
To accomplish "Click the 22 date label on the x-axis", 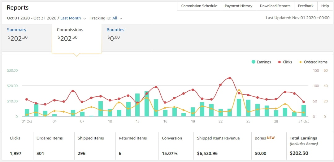I will coord(220,122).
